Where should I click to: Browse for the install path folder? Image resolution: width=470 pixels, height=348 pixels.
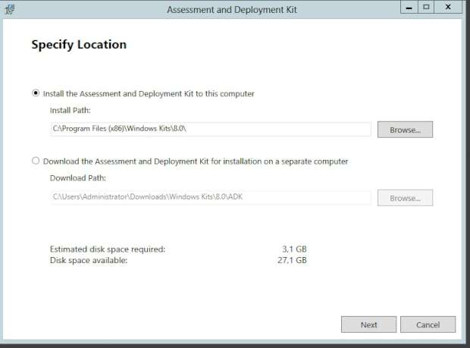pyautogui.click(x=405, y=130)
